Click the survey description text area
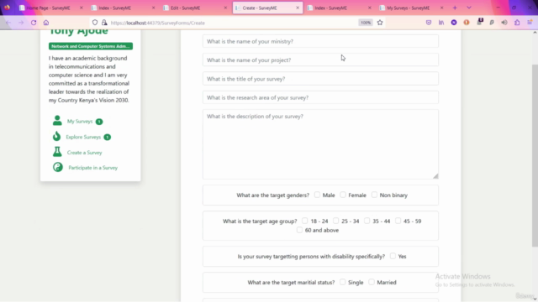 [320, 144]
